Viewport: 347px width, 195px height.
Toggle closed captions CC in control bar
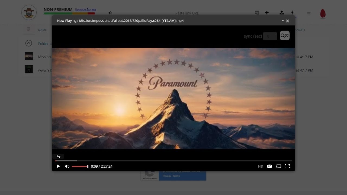point(269,166)
